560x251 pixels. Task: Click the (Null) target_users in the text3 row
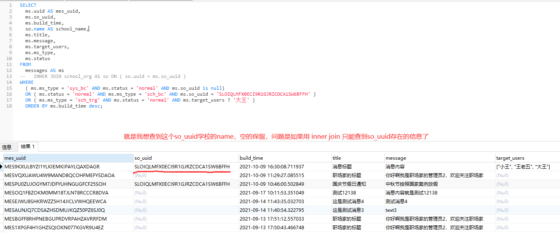point(527,210)
